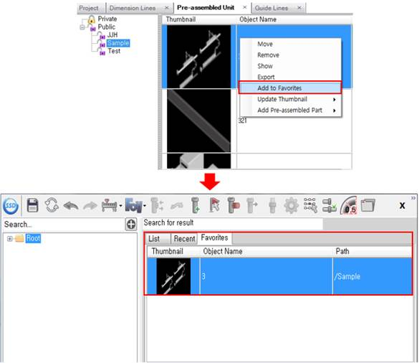Close the Pre-assembled Unit tab

(x=244, y=7)
